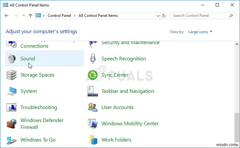Open the Windows Defender Firewall brick icon
Image resolution: width=240 pixels, height=148 pixels.
point(12,124)
